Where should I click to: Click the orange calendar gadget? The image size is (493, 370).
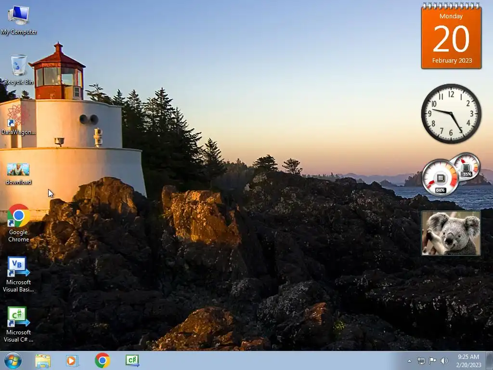451,36
